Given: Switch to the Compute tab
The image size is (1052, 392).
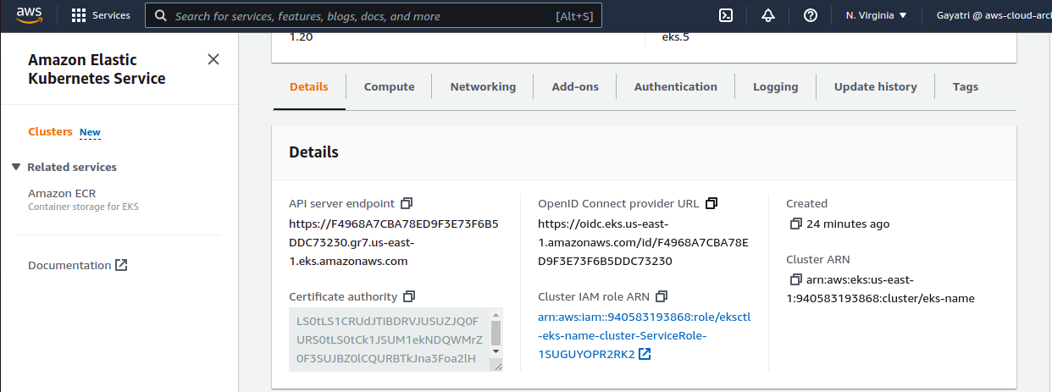Looking at the screenshot, I should pyautogui.click(x=390, y=86).
